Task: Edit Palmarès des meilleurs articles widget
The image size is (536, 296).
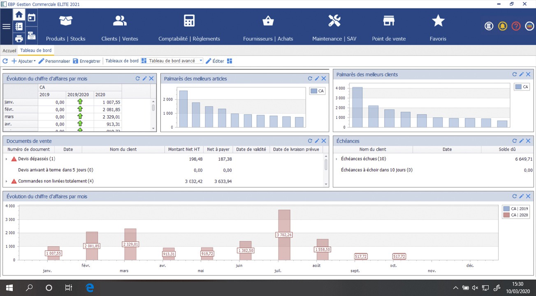Action: [x=317, y=79]
